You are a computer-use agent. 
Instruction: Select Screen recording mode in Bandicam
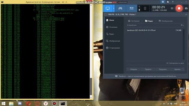pyautogui.click(x=107, y=8)
